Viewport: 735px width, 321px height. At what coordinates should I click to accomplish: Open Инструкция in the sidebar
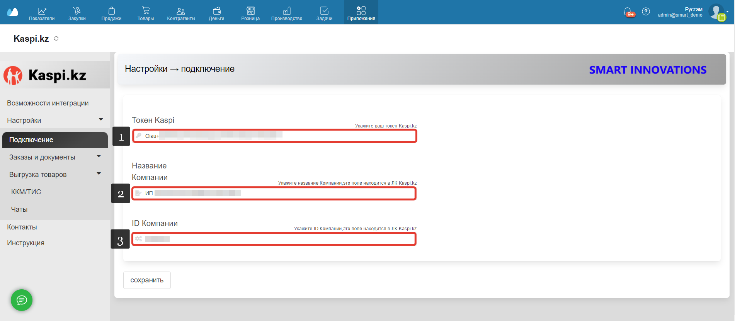click(x=26, y=243)
